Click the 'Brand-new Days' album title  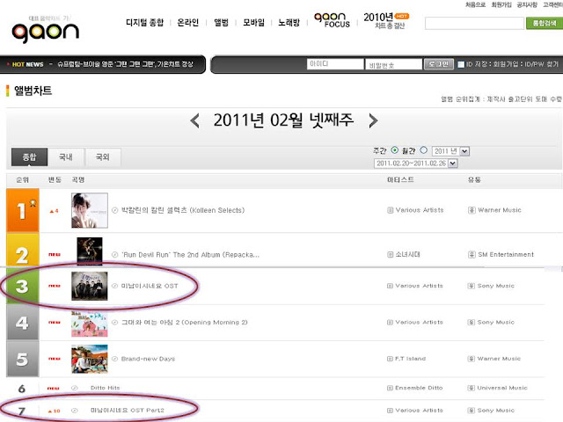(148, 359)
